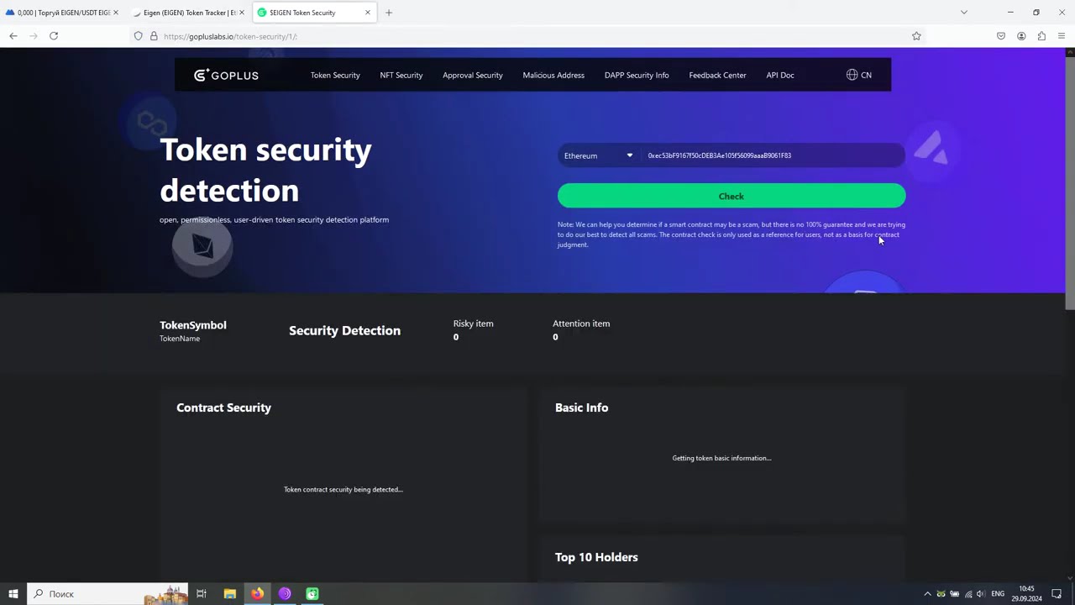Go back in the browser
The image size is (1075, 605).
(13, 36)
